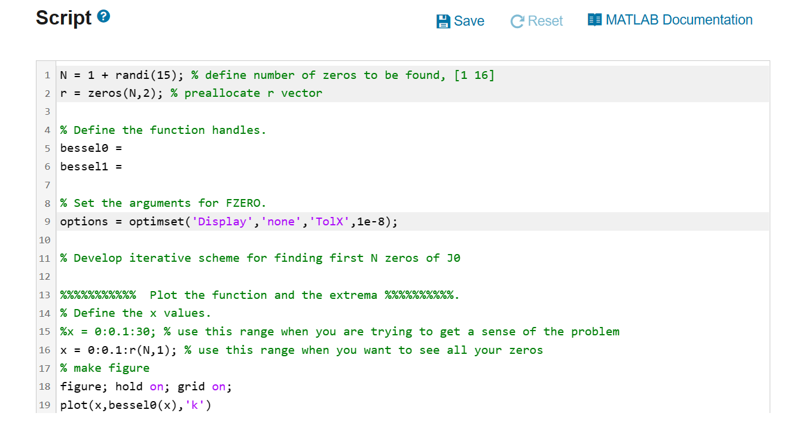The height and width of the screenshot is (422, 790).
Task: Open the MATLAB Documentation link
Action: (679, 20)
